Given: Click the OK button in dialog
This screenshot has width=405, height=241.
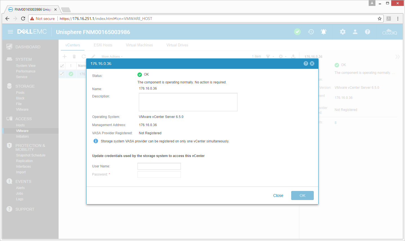Looking at the screenshot, I should (x=302, y=195).
